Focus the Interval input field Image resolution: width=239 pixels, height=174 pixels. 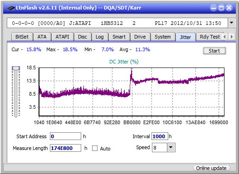point(160,136)
